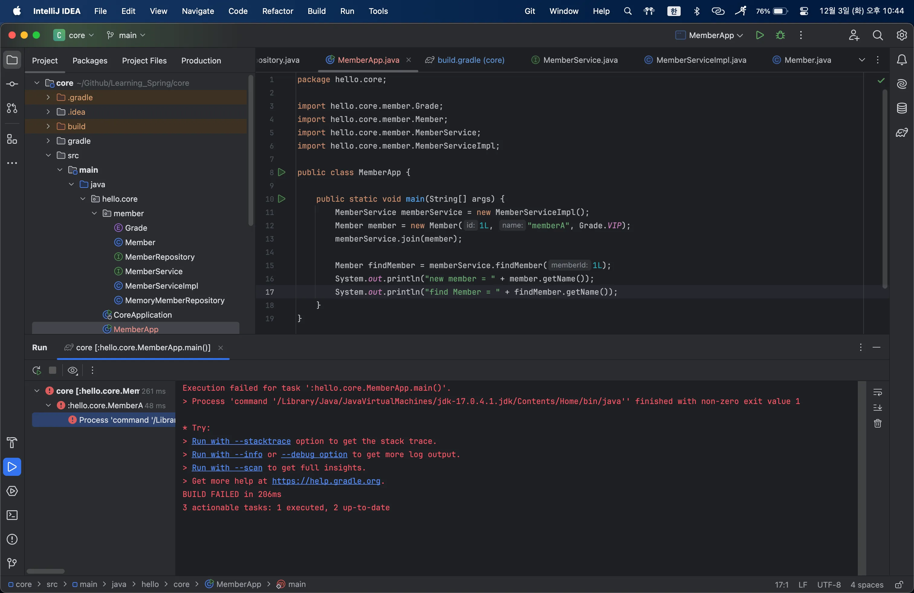Click the run gutter icon beside main method

[281, 199]
